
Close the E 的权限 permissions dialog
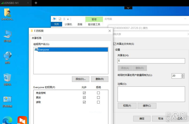click(109, 31)
